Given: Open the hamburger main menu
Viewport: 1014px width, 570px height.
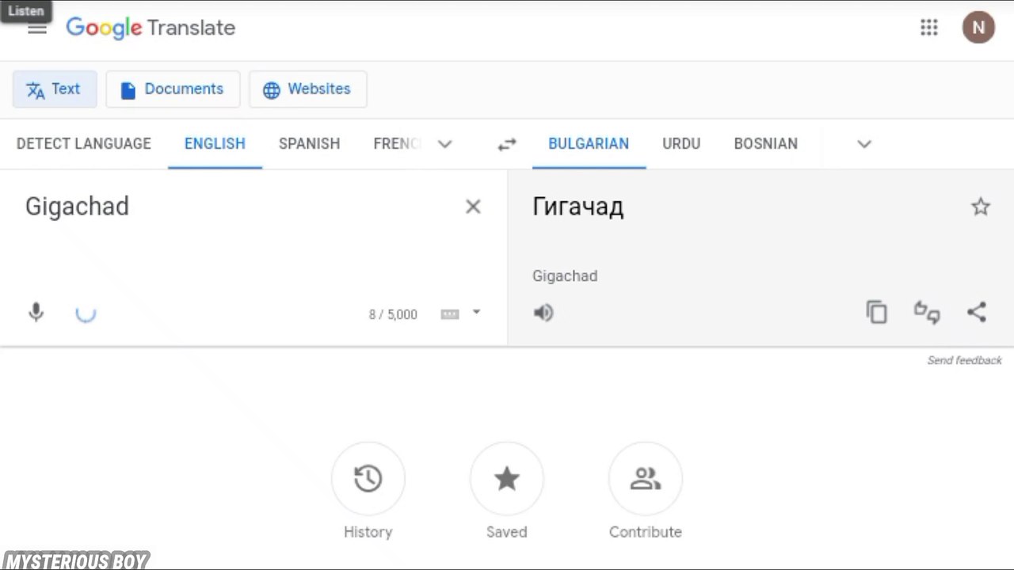Looking at the screenshot, I should pos(37,28).
